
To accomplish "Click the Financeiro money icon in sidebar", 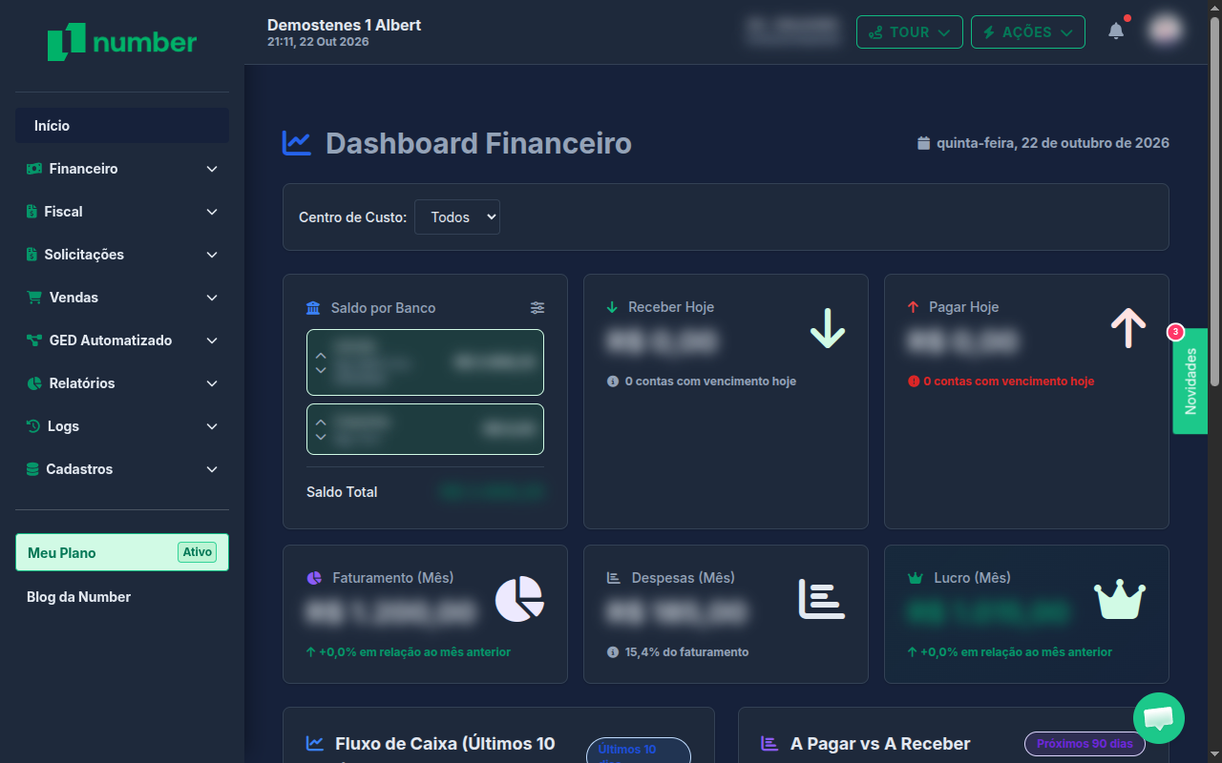I will click(34, 169).
